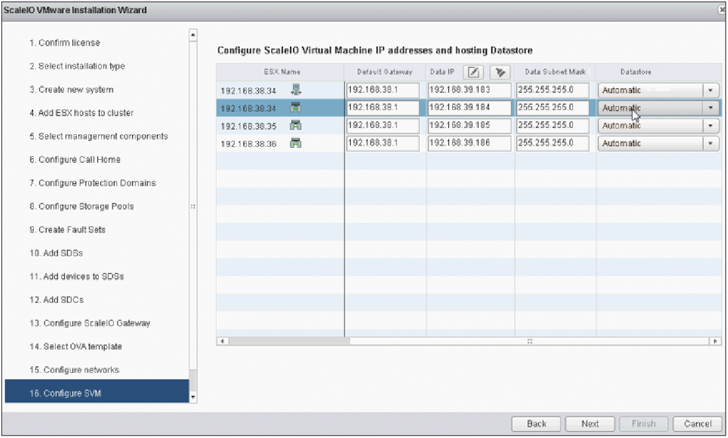The image size is (728, 438).
Task: Click the Data IP field showing 192.168.39.183
Action: point(469,90)
